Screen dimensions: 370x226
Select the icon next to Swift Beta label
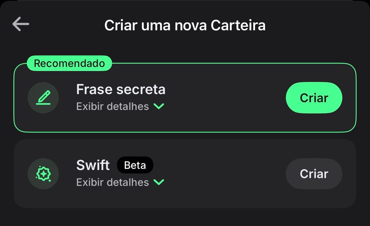click(43, 174)
